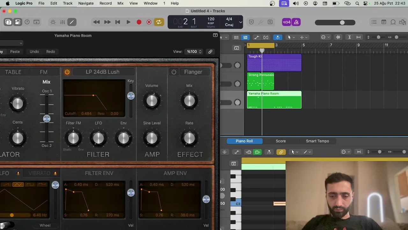Toggle Count-in 1234 button
The height and width of the screenshot is (230, 408).
tap(287, 22)
